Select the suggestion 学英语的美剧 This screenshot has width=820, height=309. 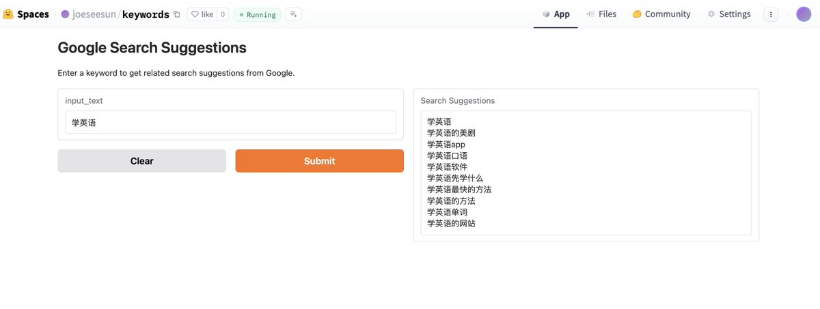(x=451, y=133)
